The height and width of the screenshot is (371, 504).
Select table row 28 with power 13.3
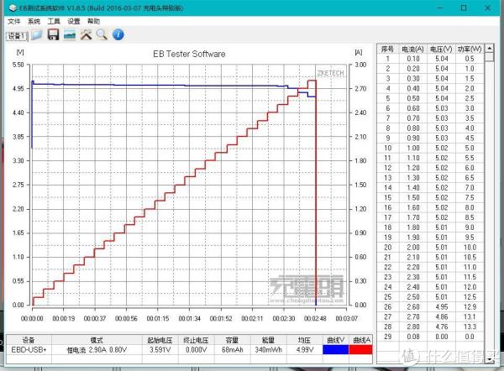tap(430, 327)
